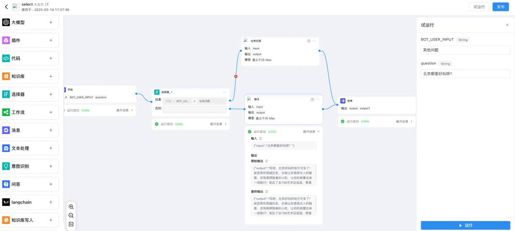Select the 问答 item in the node list
Viewport: 515px width, 231px height.
point(30,184)
